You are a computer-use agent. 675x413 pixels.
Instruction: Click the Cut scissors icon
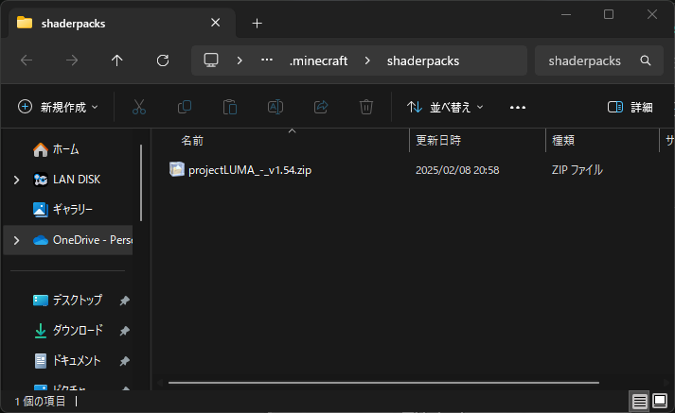(x=139, y=108)
